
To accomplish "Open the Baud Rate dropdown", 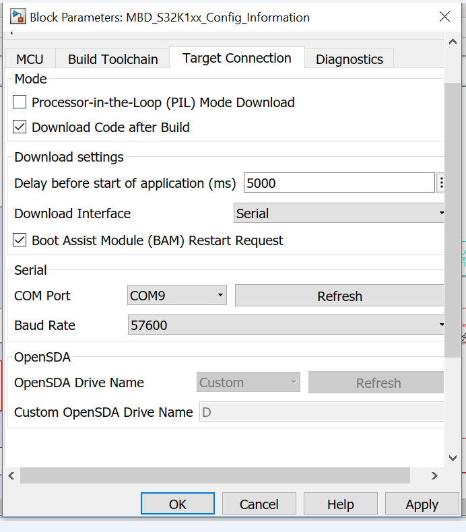I will click(286, 325).
